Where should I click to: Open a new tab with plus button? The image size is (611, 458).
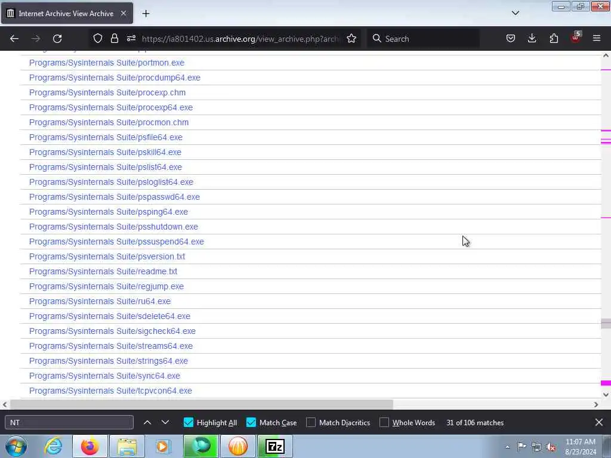point(146,14)
